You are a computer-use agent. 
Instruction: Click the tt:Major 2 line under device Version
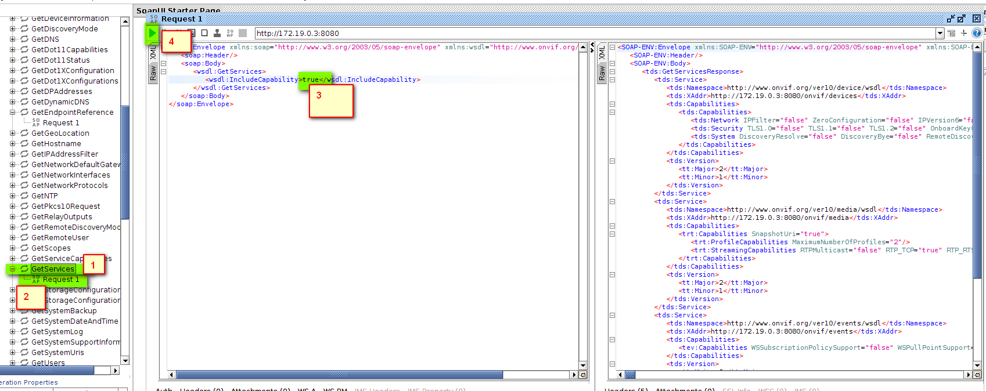coord(723,169)
